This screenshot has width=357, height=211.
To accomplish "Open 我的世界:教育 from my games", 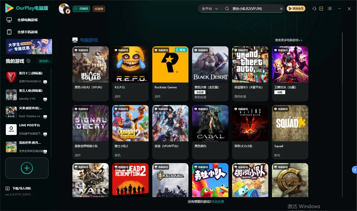I will (26, 147).
